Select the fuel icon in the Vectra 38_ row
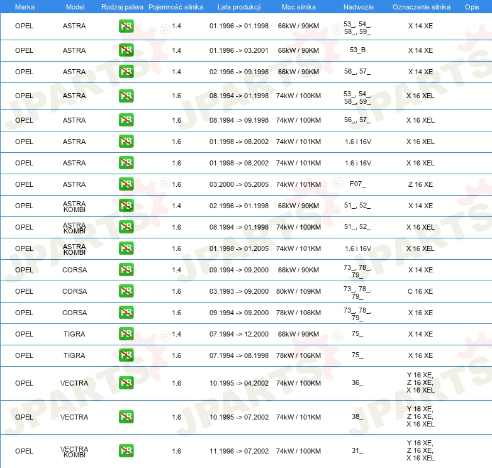 click(126, 417)
